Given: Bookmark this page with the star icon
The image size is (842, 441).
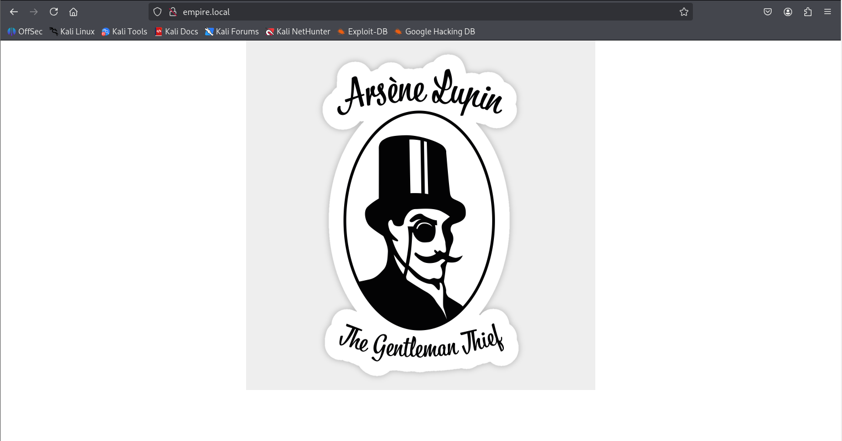Looking at the screenshot, I should pyautogui.click(x=683, y=12).
